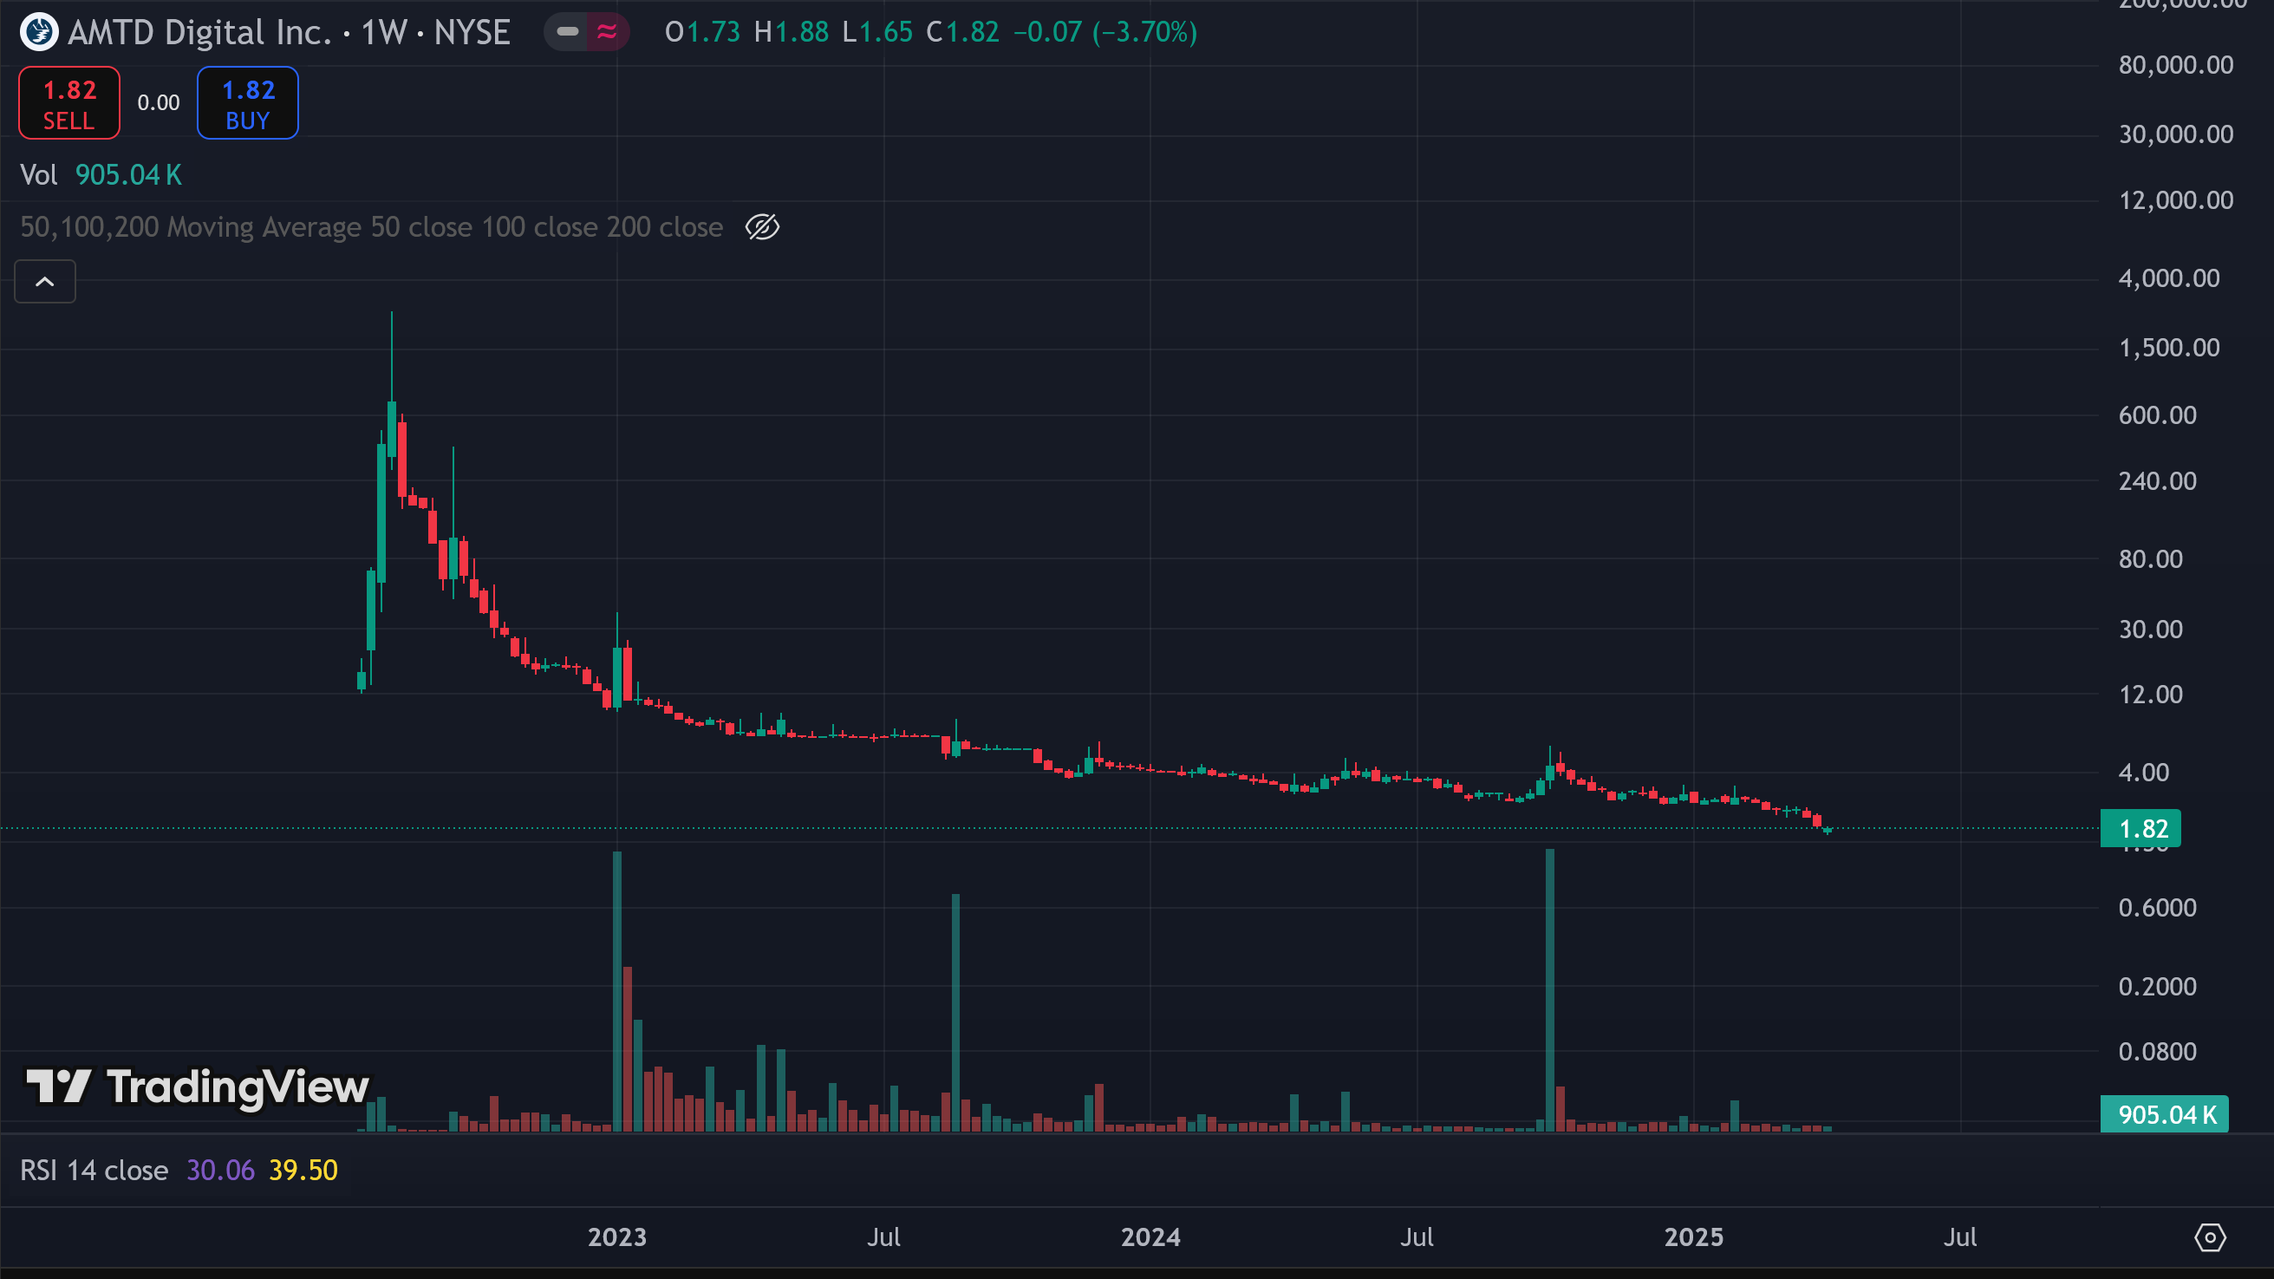This screenshot has width=2274, height=1279.
Task: Click the 2024 label on time axis
Action: 1150,1237
